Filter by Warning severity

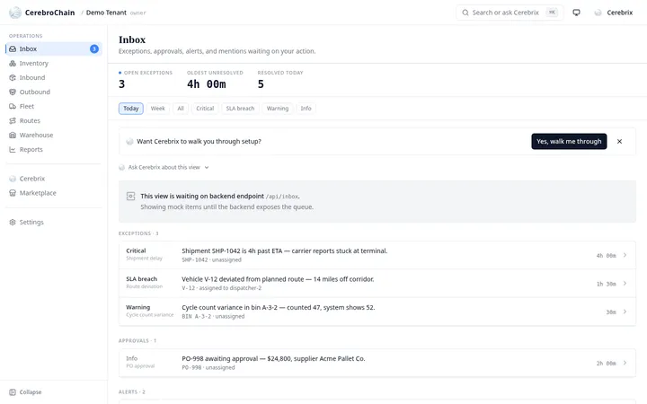278,109
